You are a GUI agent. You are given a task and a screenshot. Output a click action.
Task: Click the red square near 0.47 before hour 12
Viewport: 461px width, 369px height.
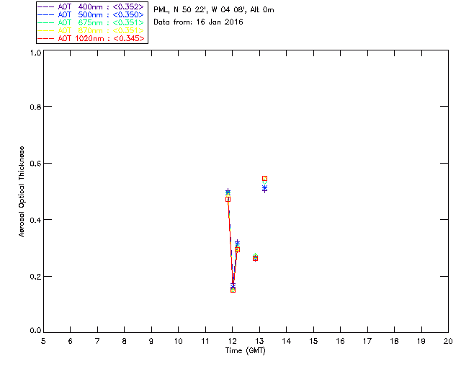click(228, 199)
